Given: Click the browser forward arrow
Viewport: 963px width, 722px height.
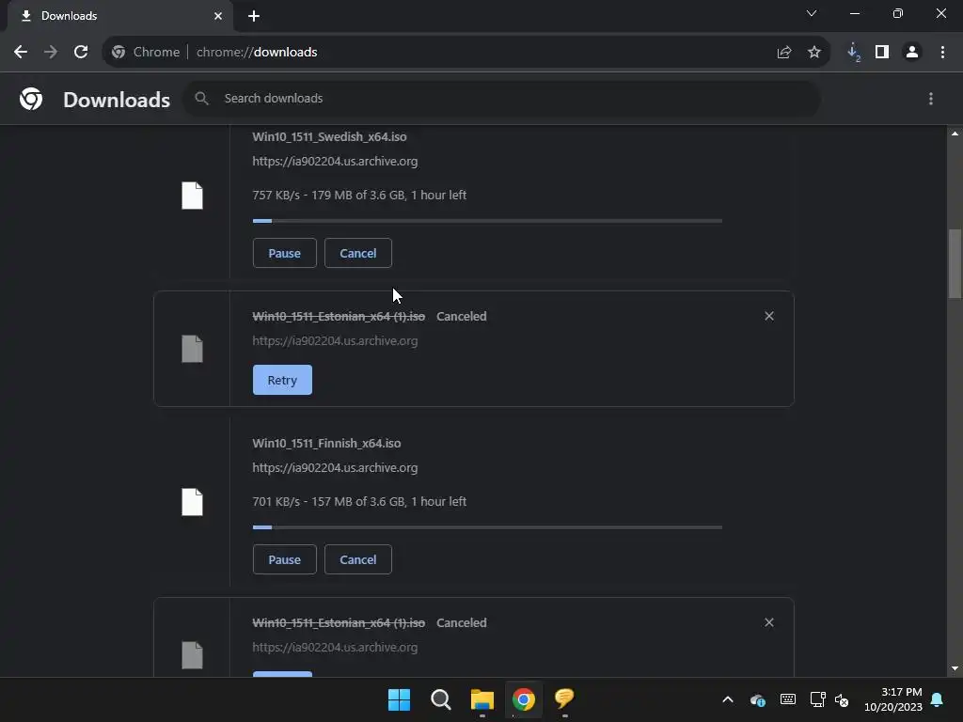Looking at the screenshot, I should 51,53.
